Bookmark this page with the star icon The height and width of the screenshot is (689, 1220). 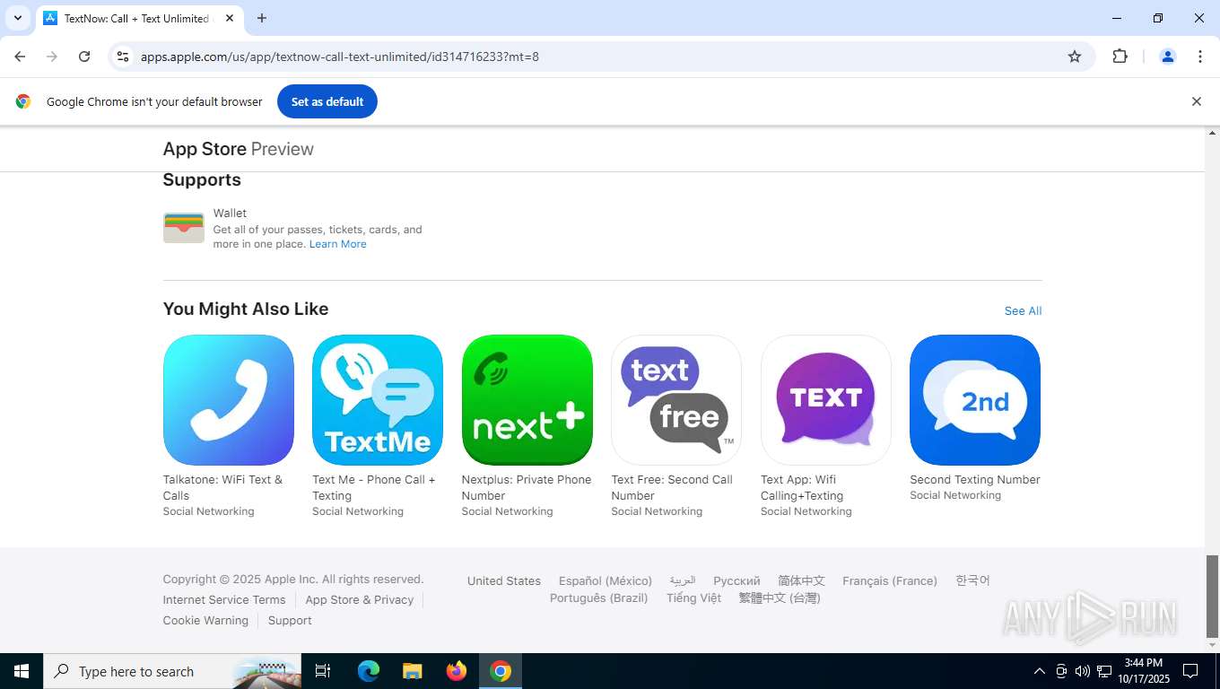1075,57
